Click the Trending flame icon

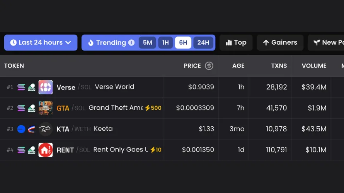click(x=91, y=42)
